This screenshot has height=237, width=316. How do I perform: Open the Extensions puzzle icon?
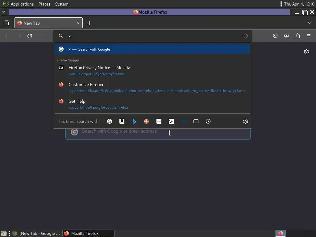[297, 36]
